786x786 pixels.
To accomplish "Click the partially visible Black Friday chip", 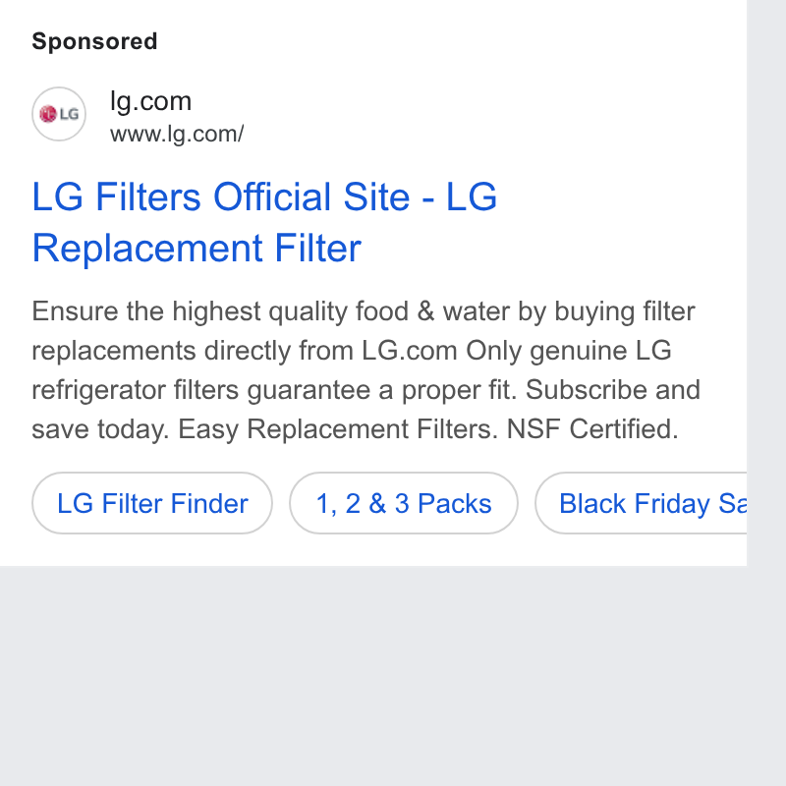I will pyautogui.click(x=642, y=503).
